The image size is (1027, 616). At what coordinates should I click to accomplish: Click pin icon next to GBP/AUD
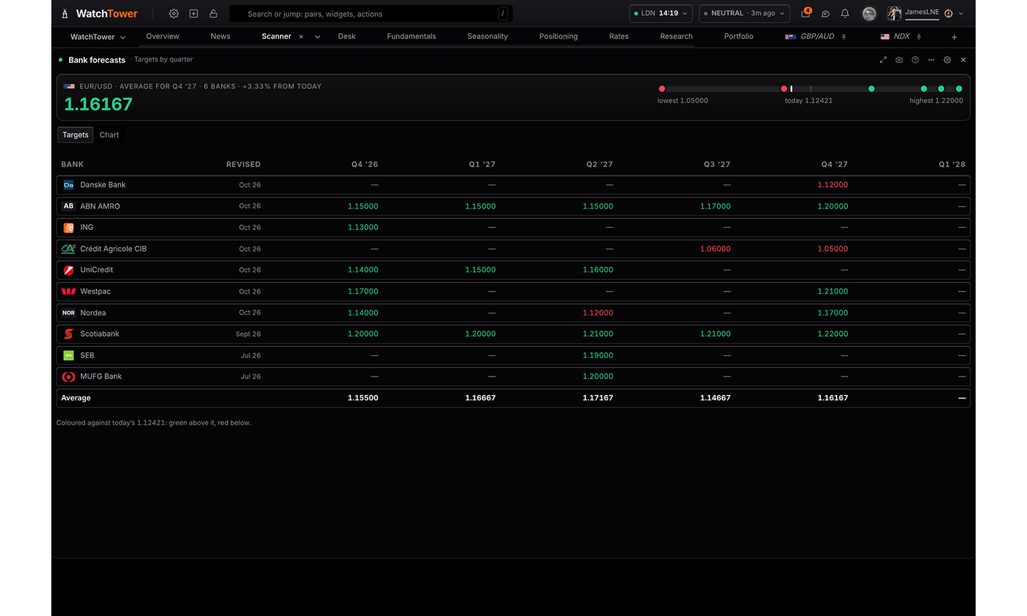pyautogui.click(x=844, y=37)
